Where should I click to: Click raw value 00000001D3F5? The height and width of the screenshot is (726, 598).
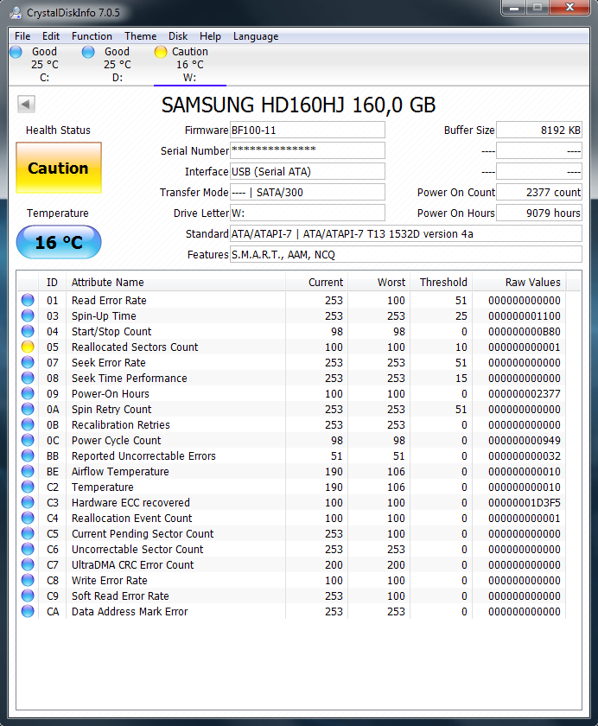[524, 502]
